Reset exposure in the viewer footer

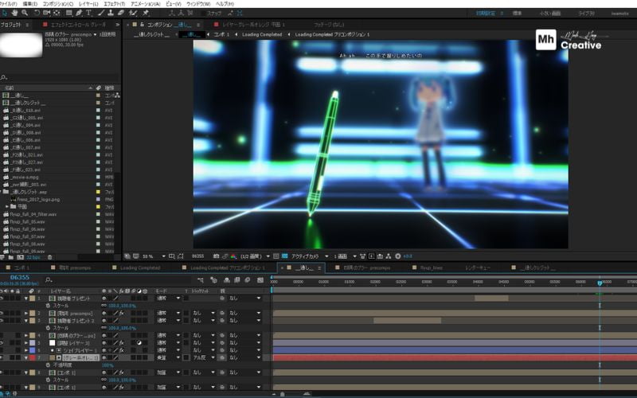click(398, 256)
